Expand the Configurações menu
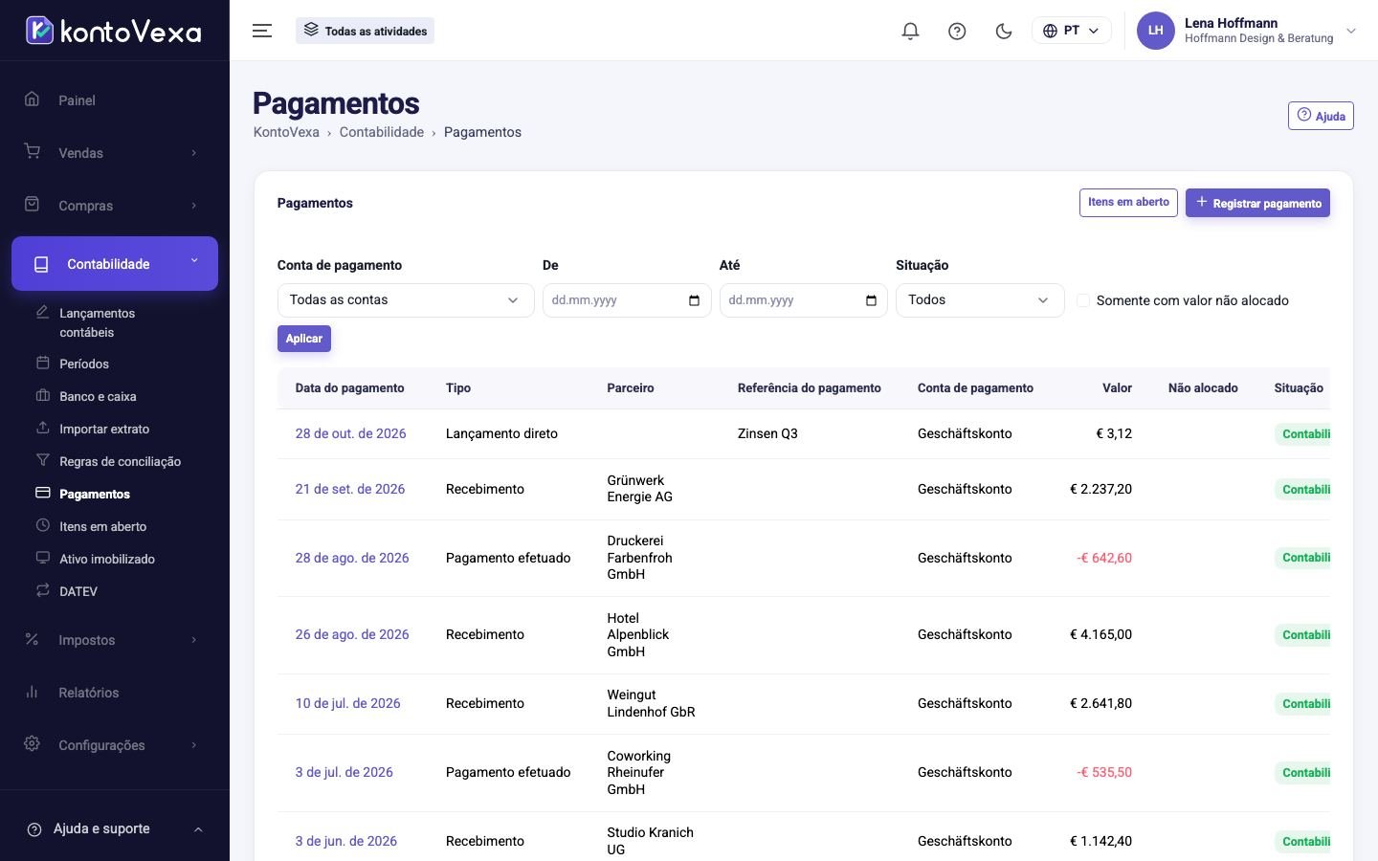The image size is (1378, 861). click(x=115, y=745)
